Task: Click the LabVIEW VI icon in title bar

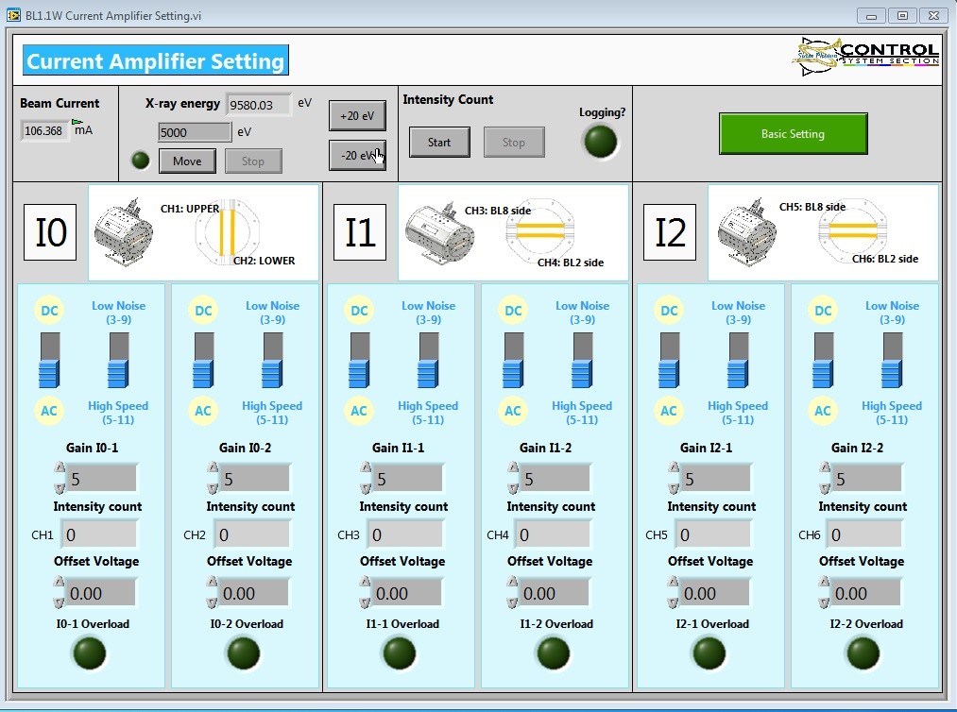Action: pyautogui.click(x=13, y=15)
